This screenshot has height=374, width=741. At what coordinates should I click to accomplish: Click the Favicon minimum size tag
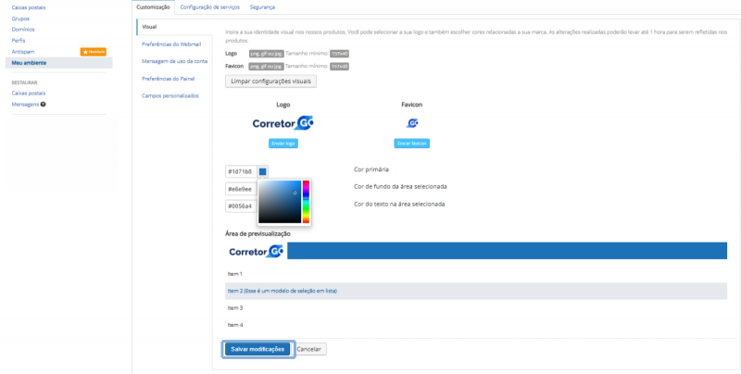(x=339, y=67)
